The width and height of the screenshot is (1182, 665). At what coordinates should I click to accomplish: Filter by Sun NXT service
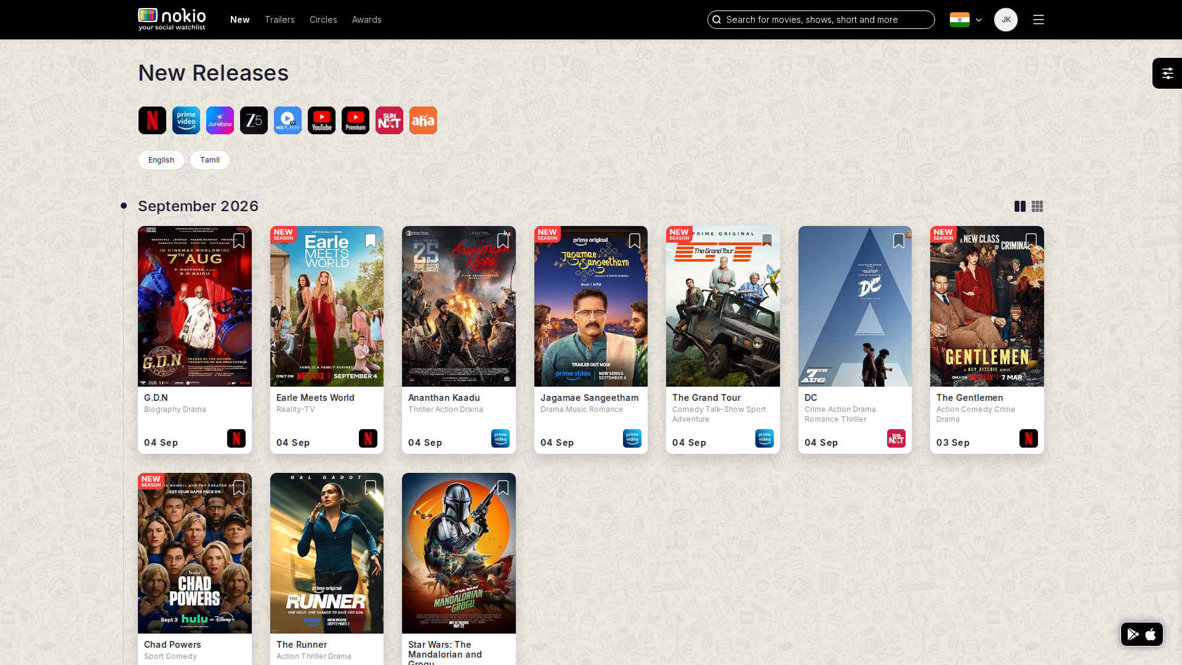[389, 121]
